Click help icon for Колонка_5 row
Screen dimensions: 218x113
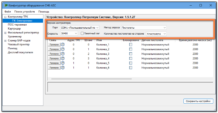63,63
